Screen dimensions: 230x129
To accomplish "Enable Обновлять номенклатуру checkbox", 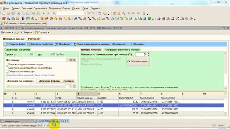I will 7,72.
